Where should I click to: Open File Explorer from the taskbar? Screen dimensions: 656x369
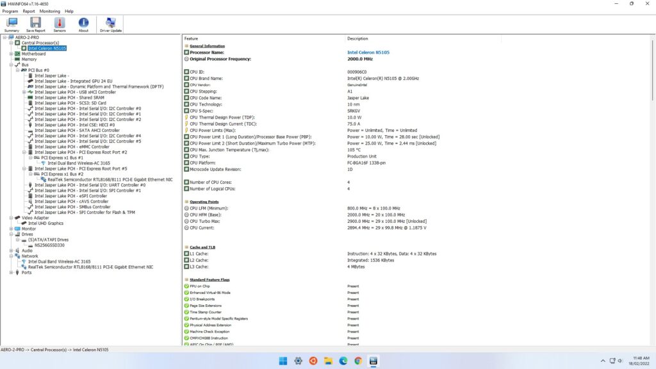(x=328, y=361)
